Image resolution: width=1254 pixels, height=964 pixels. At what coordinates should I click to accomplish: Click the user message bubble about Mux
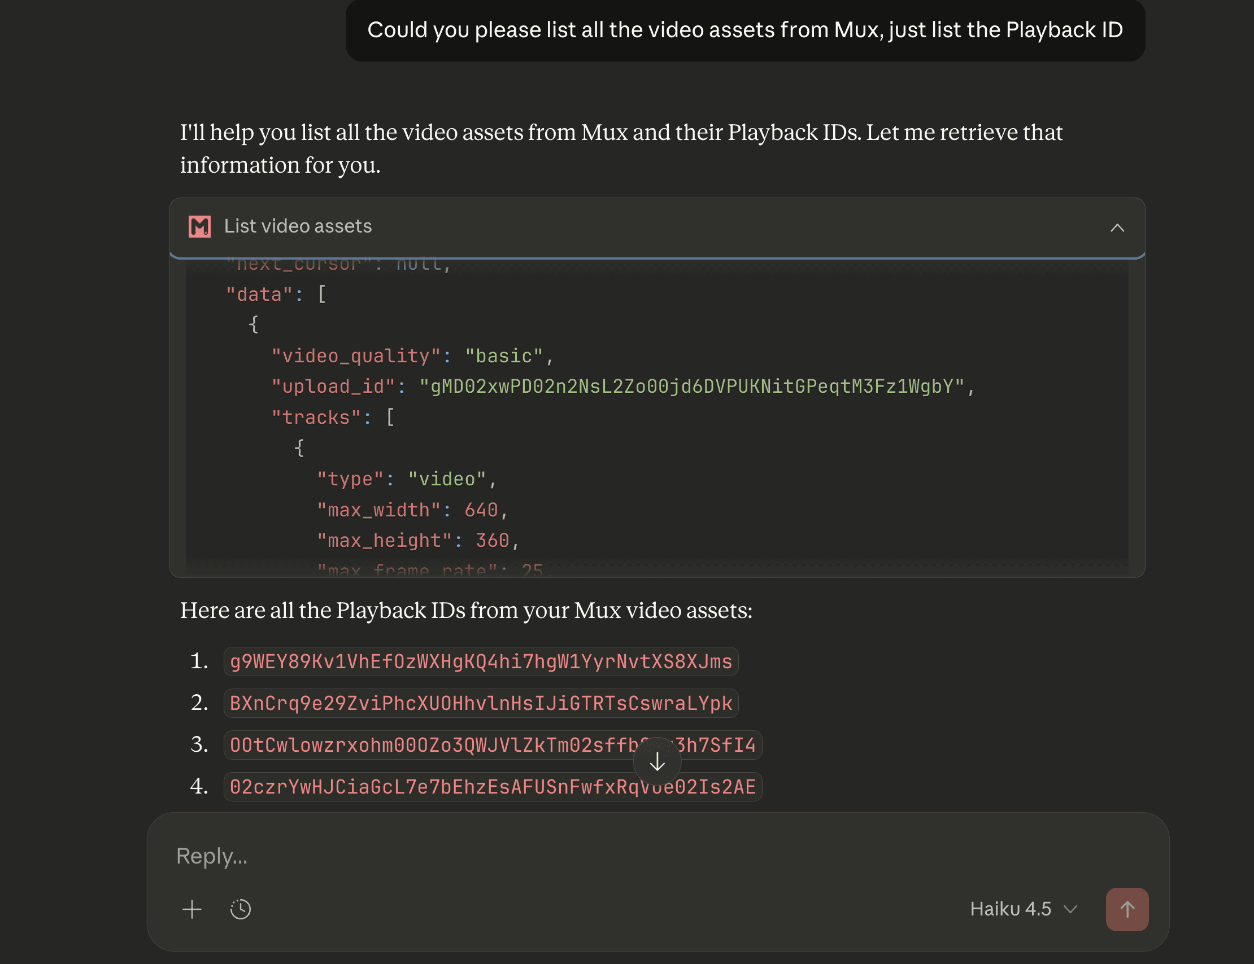[744, 30]
